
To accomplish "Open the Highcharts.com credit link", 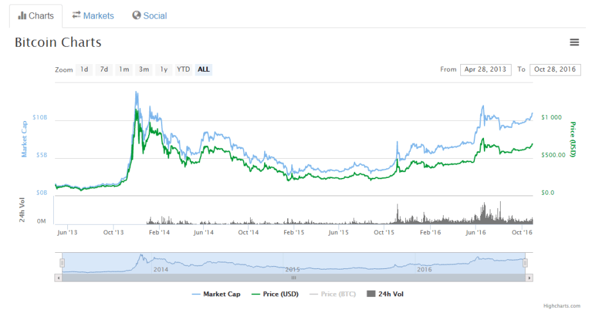I will pyautogui.click(x=562, y=306).
